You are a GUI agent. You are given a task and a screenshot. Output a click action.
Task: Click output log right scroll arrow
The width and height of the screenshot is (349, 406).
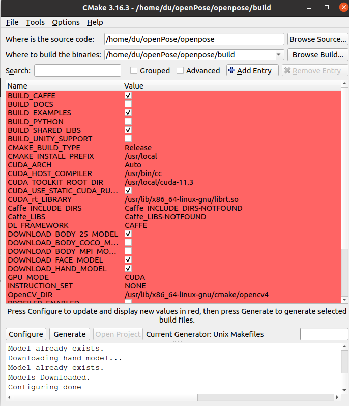[x=337, y=397]
